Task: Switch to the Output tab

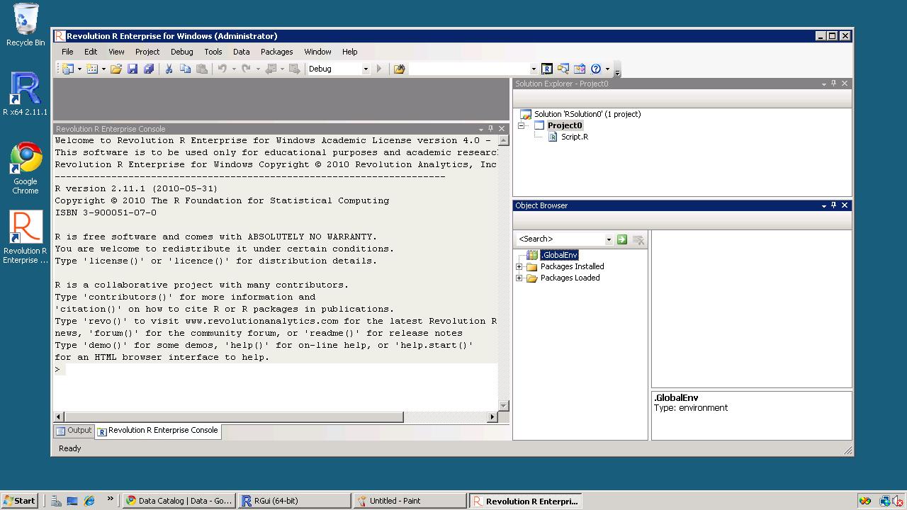Action: click(74, 431)
